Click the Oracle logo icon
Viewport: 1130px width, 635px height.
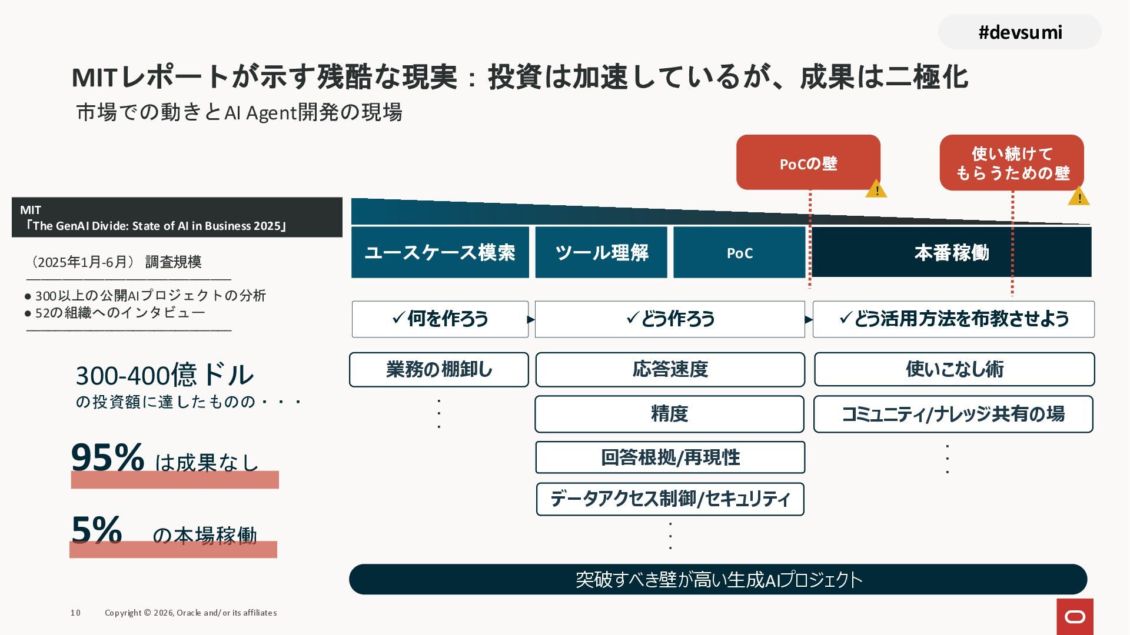1075,616
